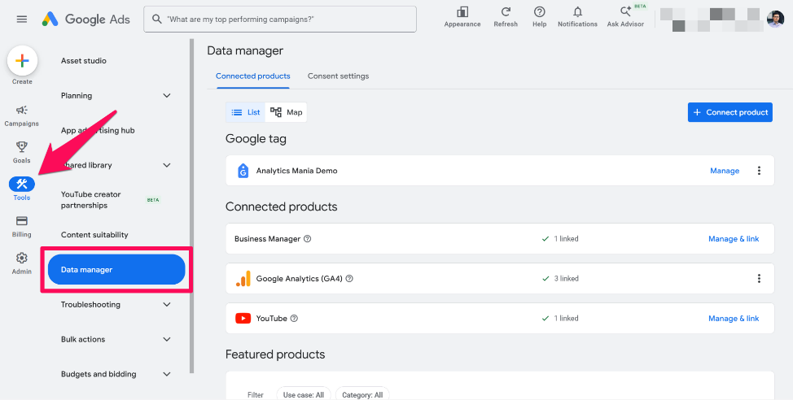This screenshot has width=793, height=400.
Task: Click Manage & link for YouTube
Action: click(x=734, y=318)
